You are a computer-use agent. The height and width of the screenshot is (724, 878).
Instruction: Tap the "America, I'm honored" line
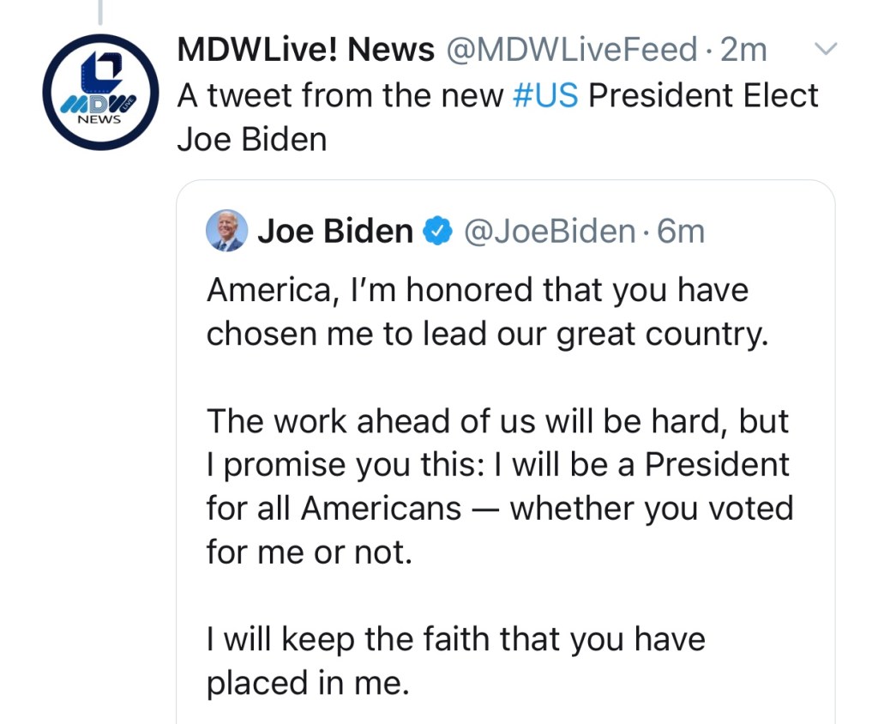point(477,290)
